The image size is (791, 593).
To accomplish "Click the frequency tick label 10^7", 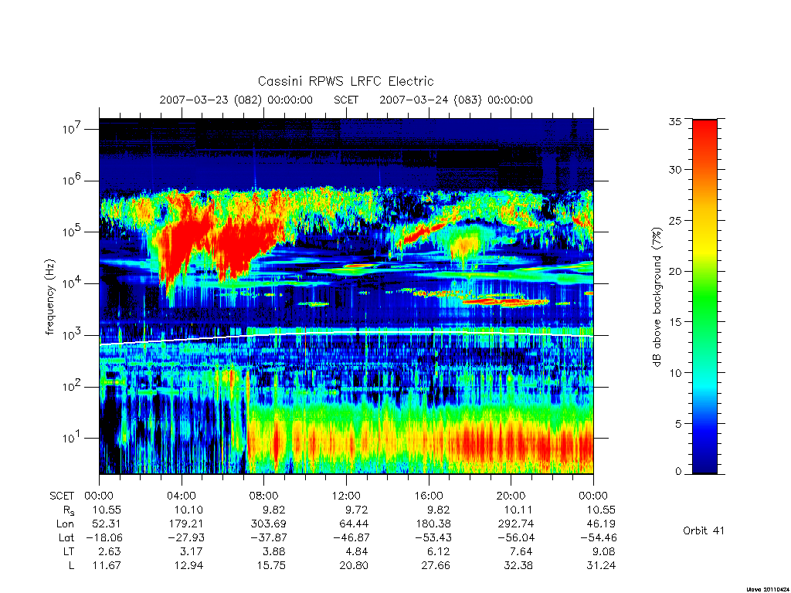I will coord(73,129).
